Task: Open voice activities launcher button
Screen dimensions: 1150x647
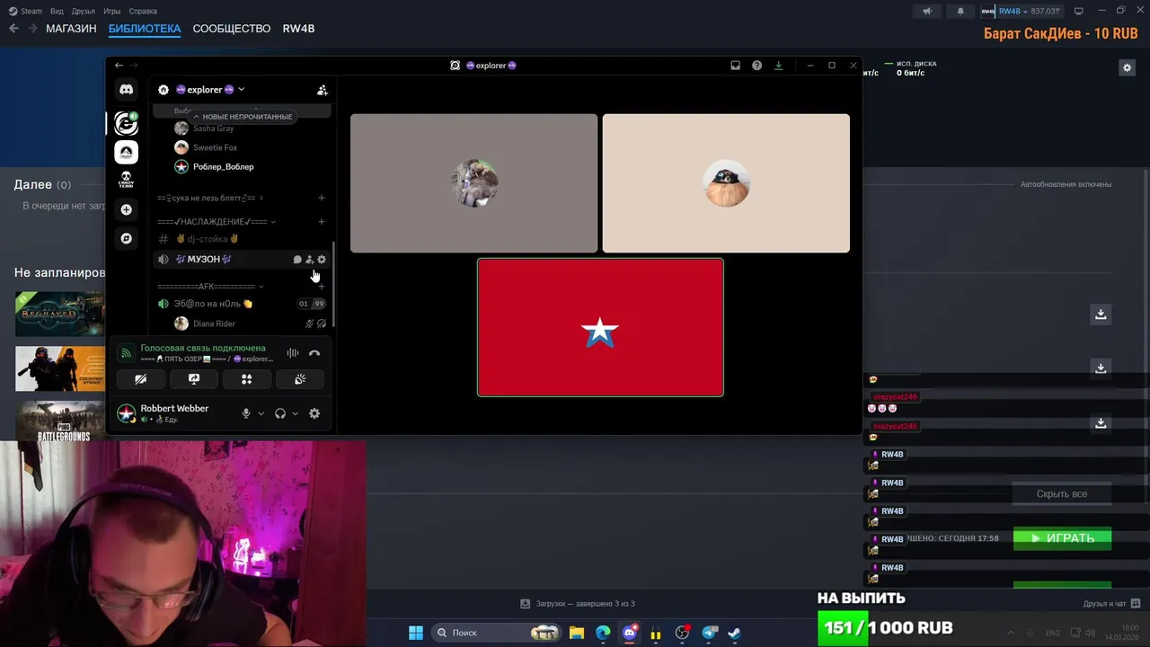Action: (x=246, y=379)
